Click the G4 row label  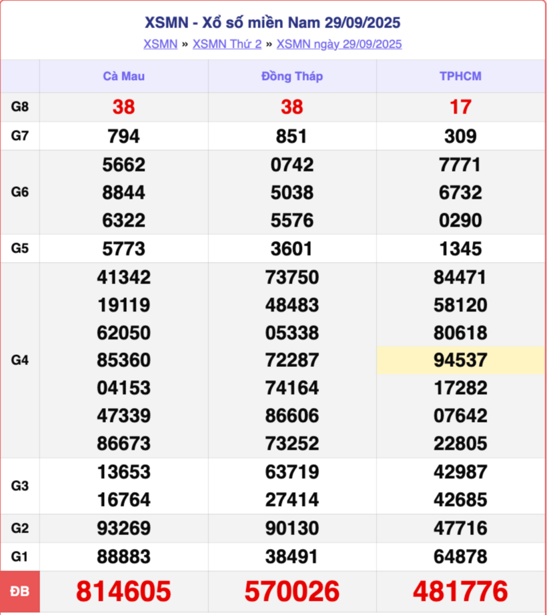tap(20, 360)
